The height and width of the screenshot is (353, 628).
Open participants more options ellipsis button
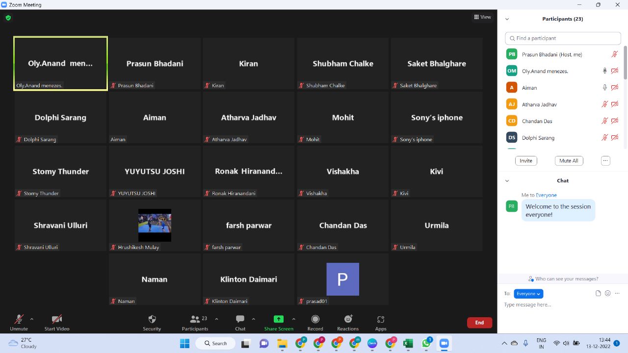point(605,160)
